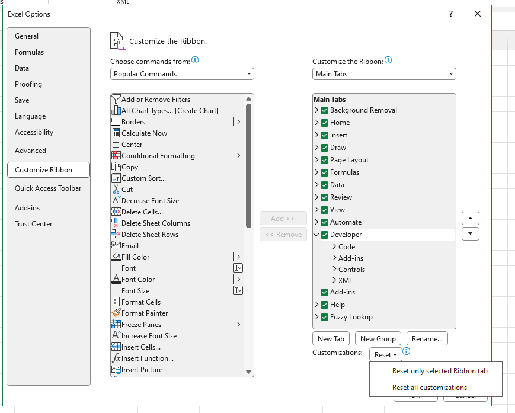515x413 pixels.
Task: Uncheck the Developer tab checkbox
Action: (324, 234)
